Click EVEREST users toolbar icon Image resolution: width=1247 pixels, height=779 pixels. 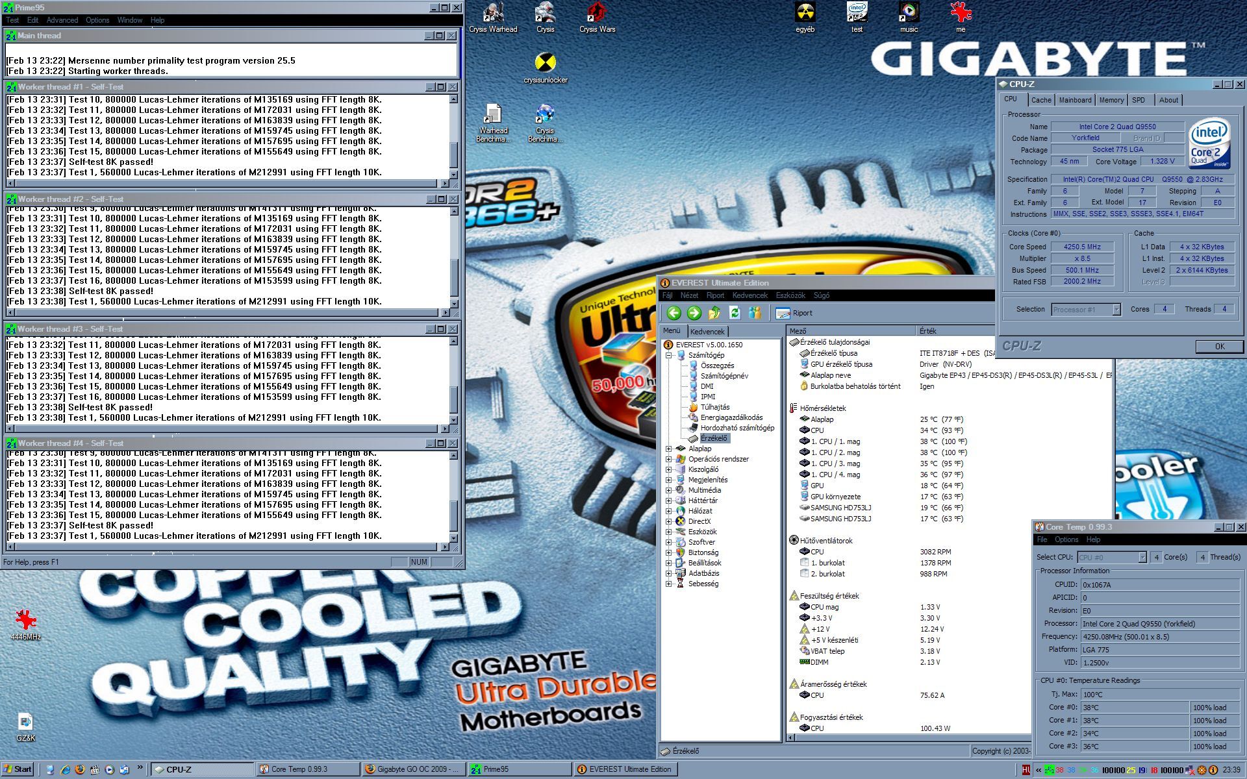755,313
